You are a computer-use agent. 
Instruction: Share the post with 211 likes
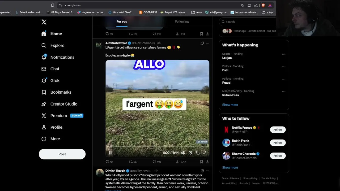pos(207,34)
